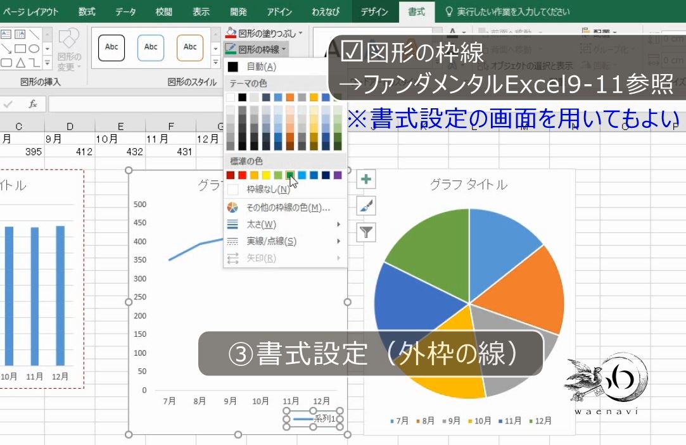Select black theme color swatch
Viewport: 686px width, 445px height.
pos(243,97)
